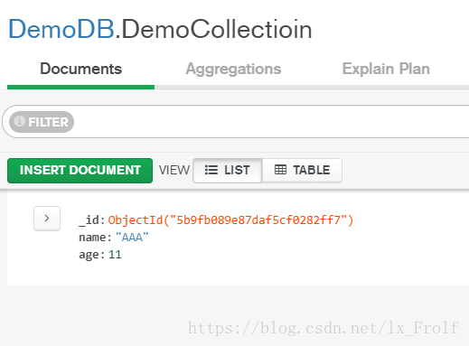
Task: Open the Aggregations tab
Action: [x=233, y=69]
